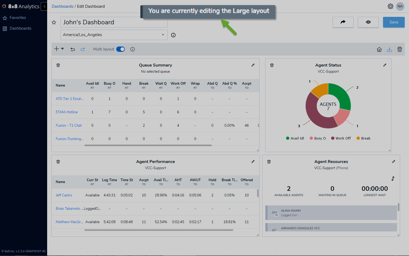
Task: Edit the Agent Status widget
Action: (x=385, y=65)
